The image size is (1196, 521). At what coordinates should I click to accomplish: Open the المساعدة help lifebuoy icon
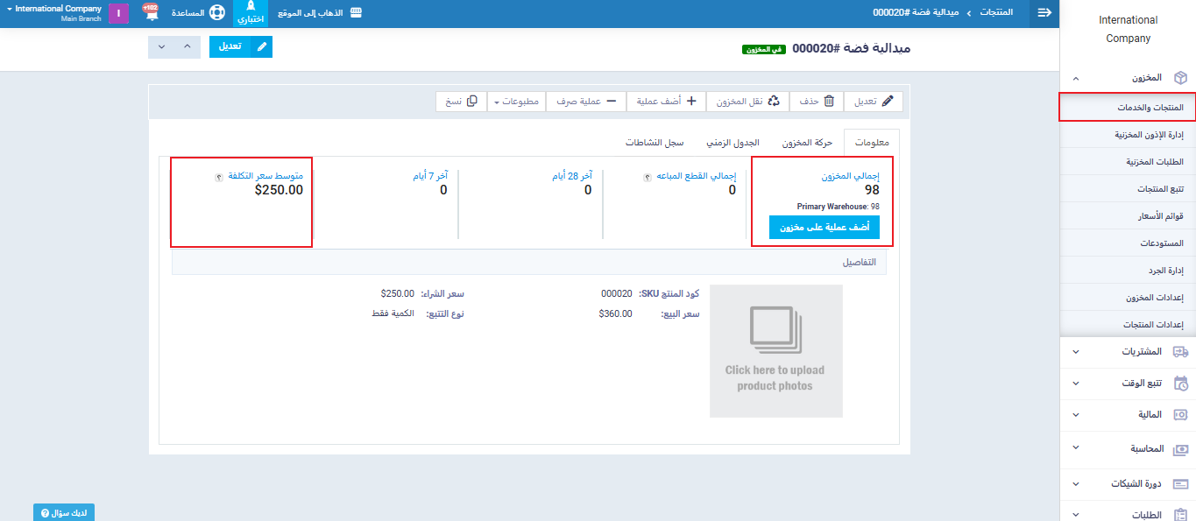pos(216,13)
